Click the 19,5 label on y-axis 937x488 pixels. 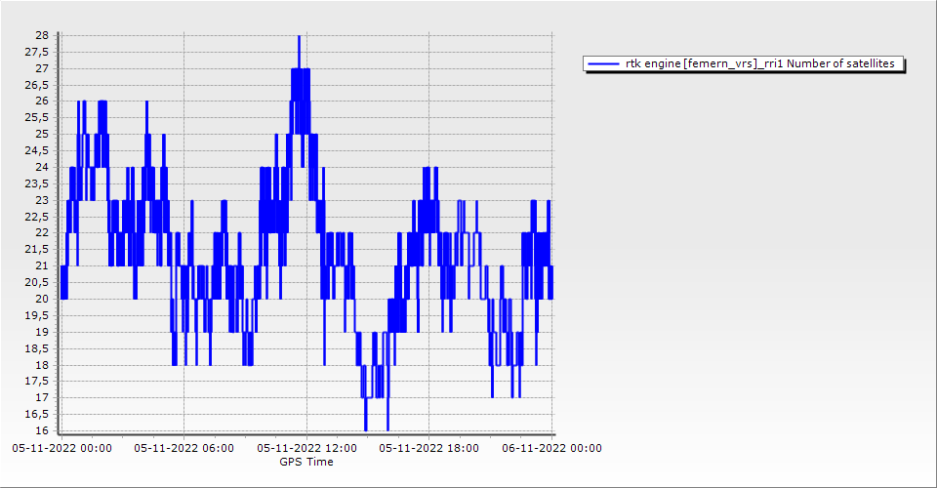pos(37,315)
